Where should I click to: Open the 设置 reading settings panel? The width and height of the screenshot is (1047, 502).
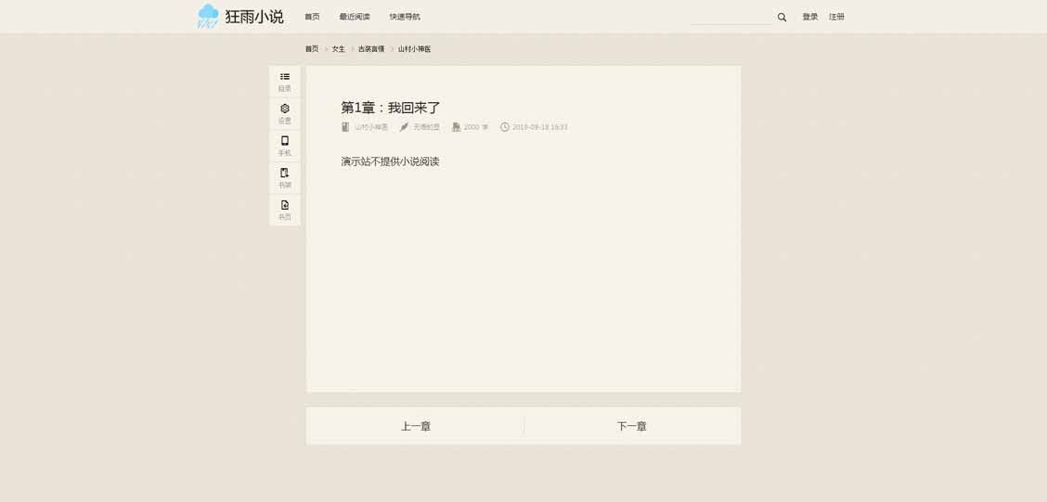(x=284, y=113)
